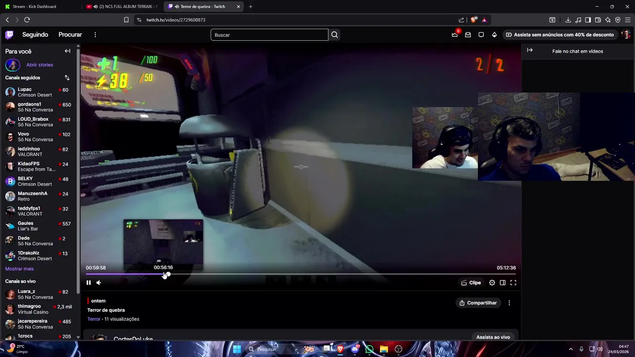Viewport: 635px width, 357px height.
Task: Open Abrir stories
Action: click(x=40, y=65)
